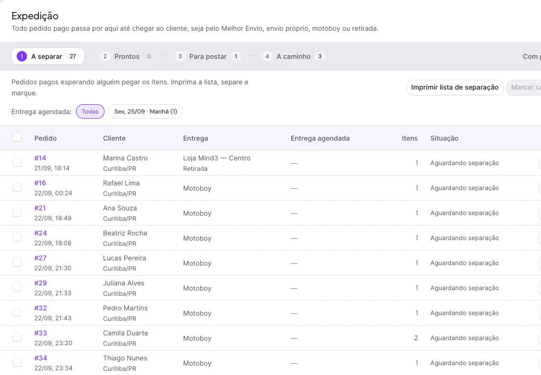The height and width of the screenshot is (375, 541).
Task: Click Imprimir lista de separação button
Action: coord(455,87)
